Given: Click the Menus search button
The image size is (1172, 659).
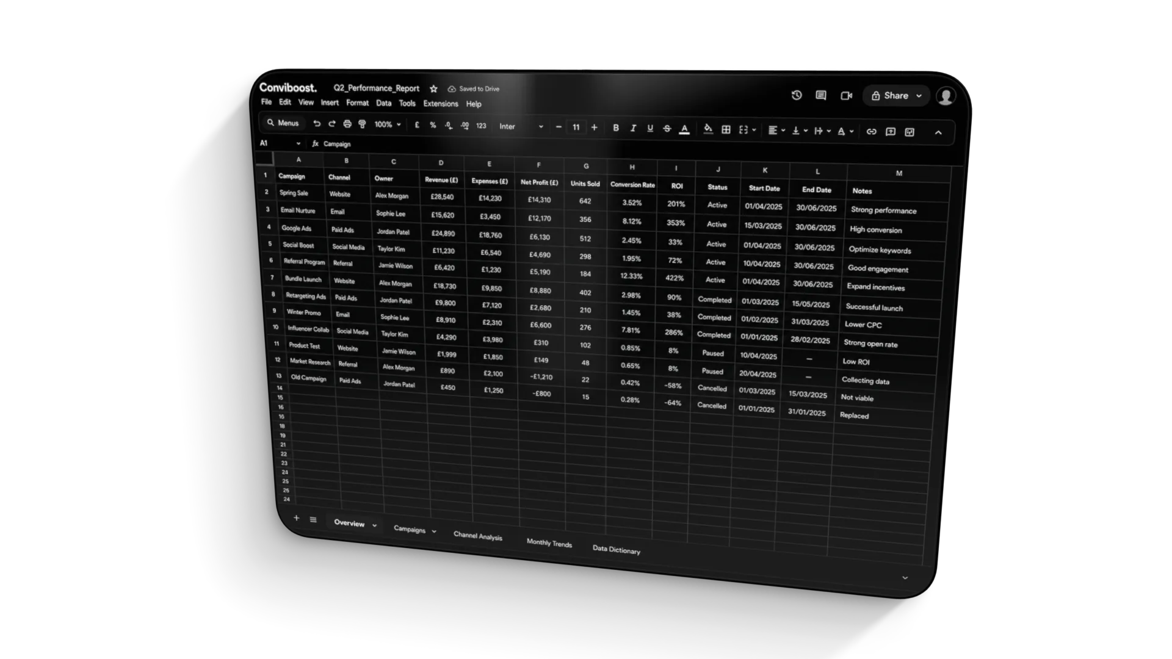Looking at the screenshot, I should [283, 123].
